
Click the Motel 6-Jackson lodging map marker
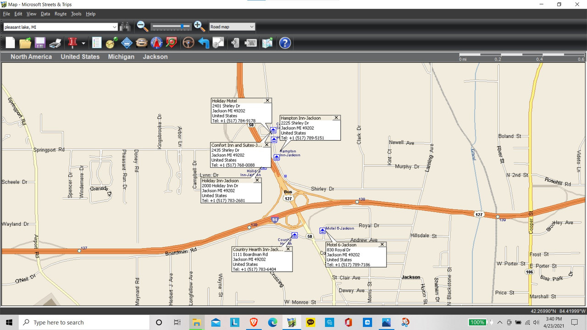coord(322,231)
